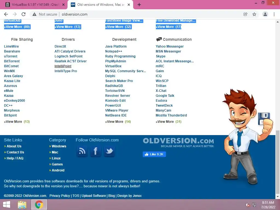Viewport: 280px width, 210px height.
Task: Expand Communication View More (31)
Action: [x=168, y=122]
